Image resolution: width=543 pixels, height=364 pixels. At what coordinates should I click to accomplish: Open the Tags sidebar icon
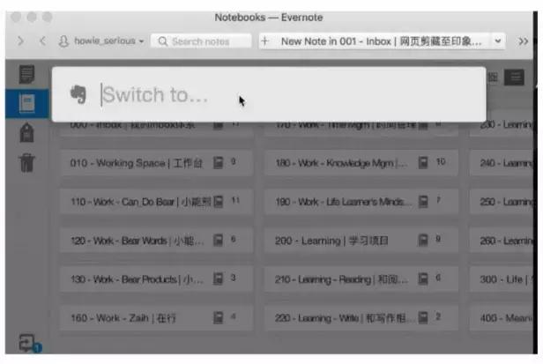pyautogui.click(x=26, y=133)
